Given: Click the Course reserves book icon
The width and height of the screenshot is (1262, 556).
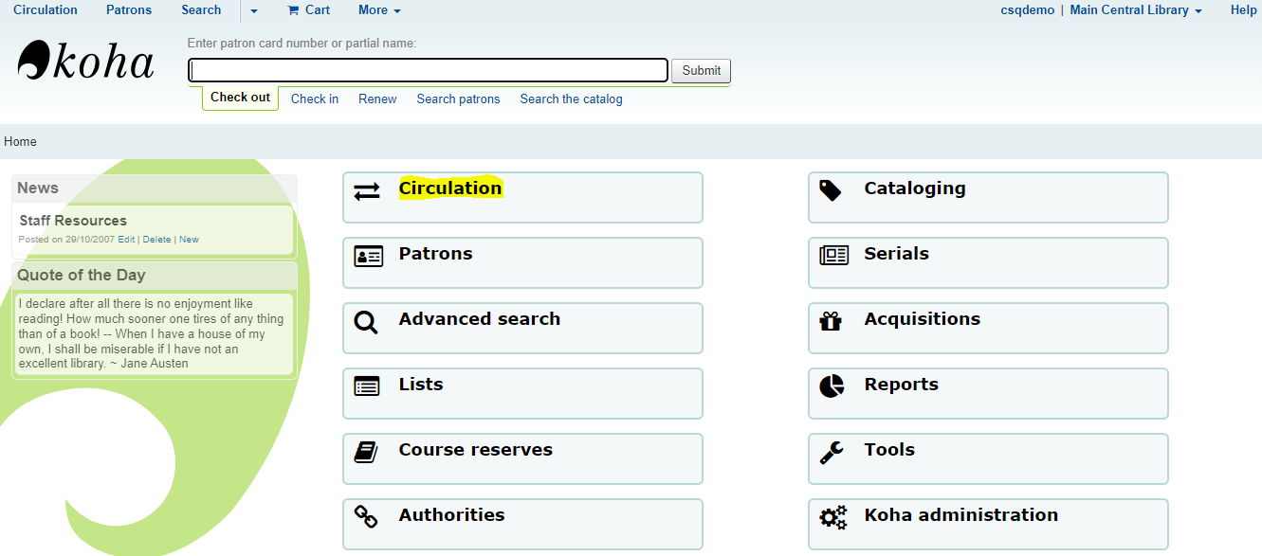Looking at the screenshot, I should (366, 452).
